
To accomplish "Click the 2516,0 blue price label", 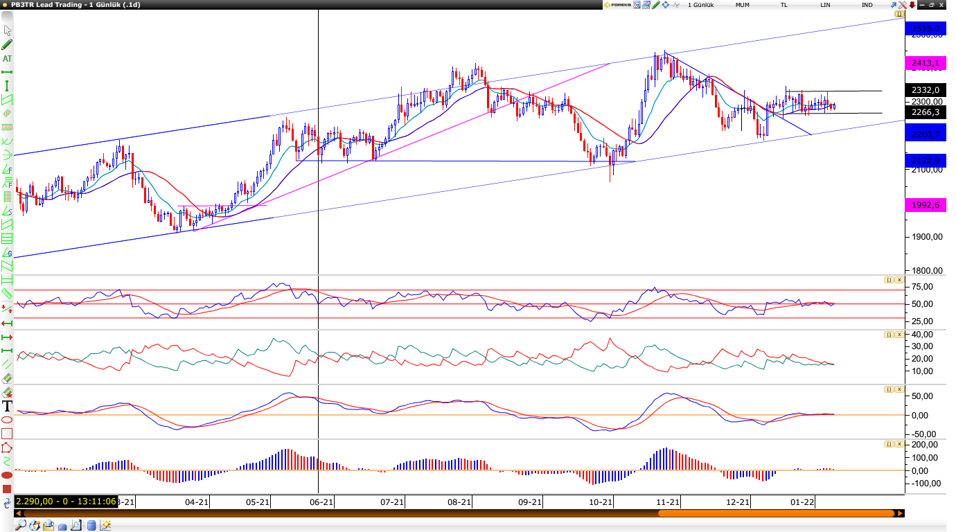I will [x=926, y=28].
